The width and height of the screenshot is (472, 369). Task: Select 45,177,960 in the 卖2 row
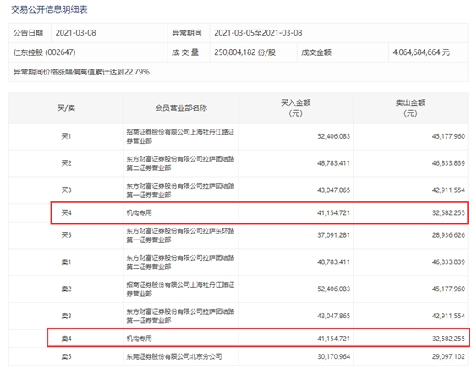tap(448, 289)
